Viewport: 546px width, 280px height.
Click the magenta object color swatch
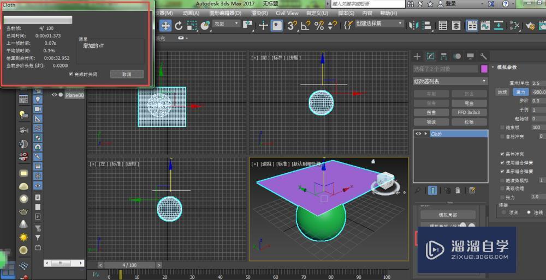tap(484, 69)
